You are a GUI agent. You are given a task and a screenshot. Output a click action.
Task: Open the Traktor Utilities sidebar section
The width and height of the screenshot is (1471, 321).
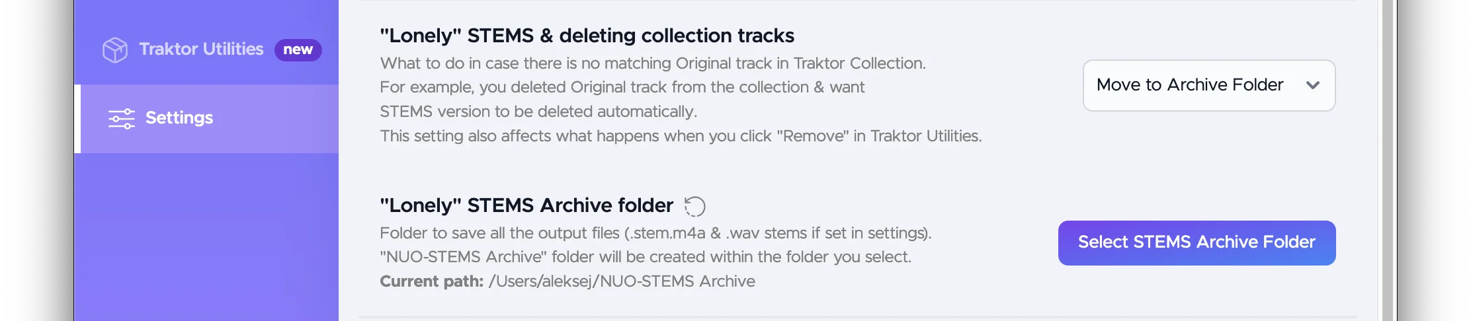coord(206,50)
